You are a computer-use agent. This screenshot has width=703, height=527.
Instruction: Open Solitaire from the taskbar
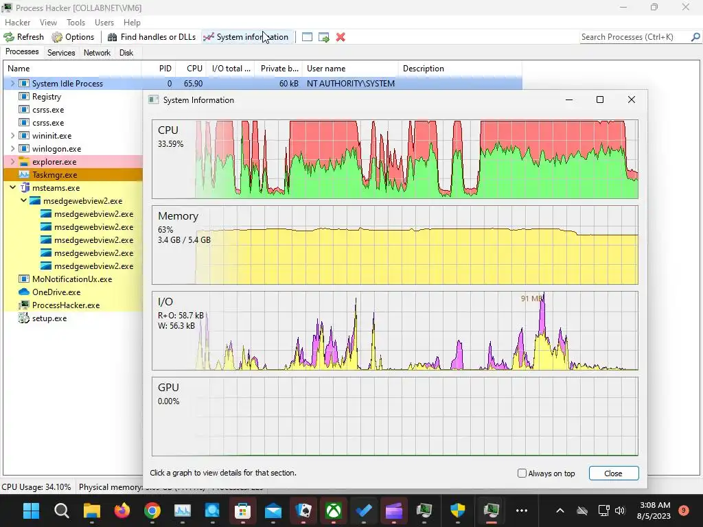tap(303, 511)
